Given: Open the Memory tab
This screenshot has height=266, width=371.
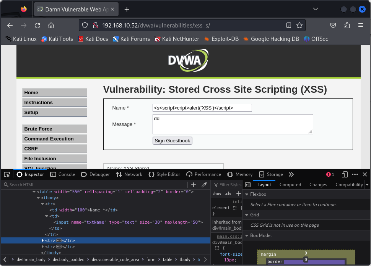Looking at the screenshot, I should (x=240, y=174).
